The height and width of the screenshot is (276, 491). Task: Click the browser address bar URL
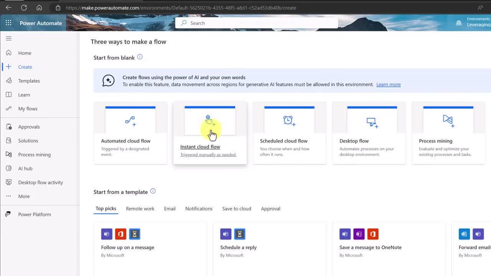point(181,8)
